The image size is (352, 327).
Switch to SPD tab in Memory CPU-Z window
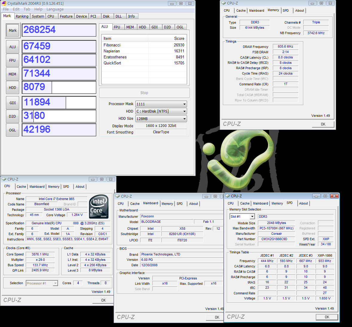click(286, 10)
